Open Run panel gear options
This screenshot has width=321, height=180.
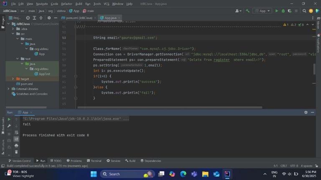point(306,112)
